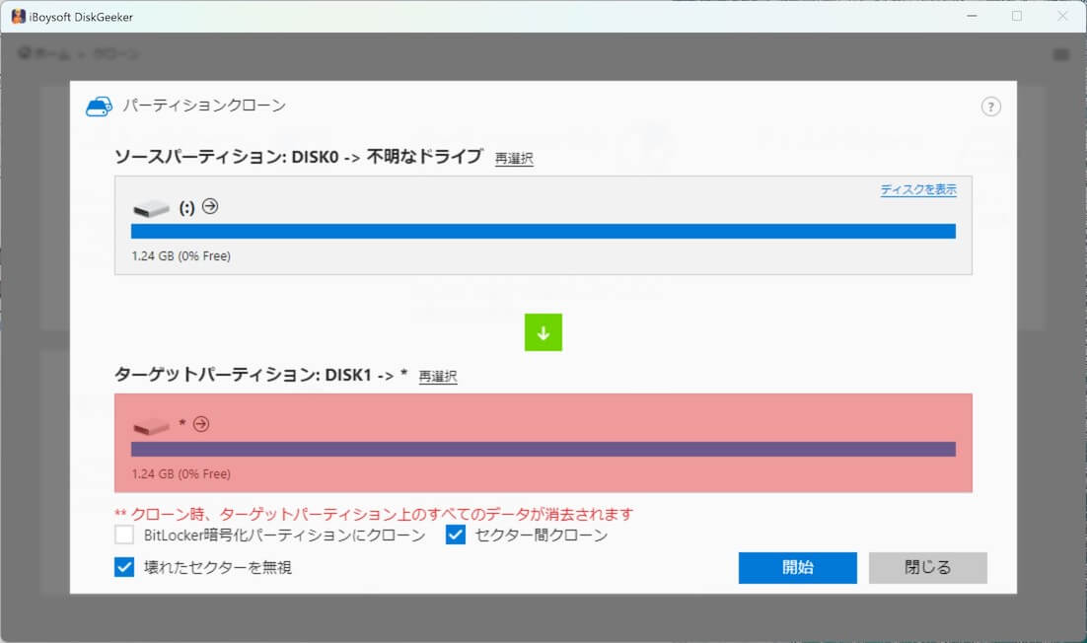Viewport: 1087px width, 643px height.
Task: Open ディスクを表示 link
Action: 918,190
